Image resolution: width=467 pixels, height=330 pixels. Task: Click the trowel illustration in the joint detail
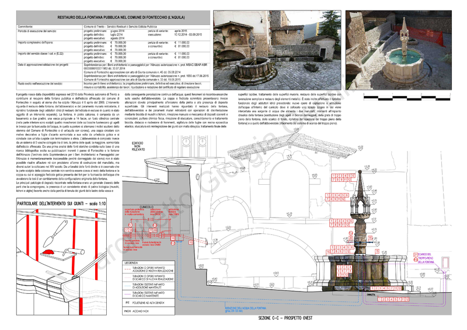tap(55, 234)
